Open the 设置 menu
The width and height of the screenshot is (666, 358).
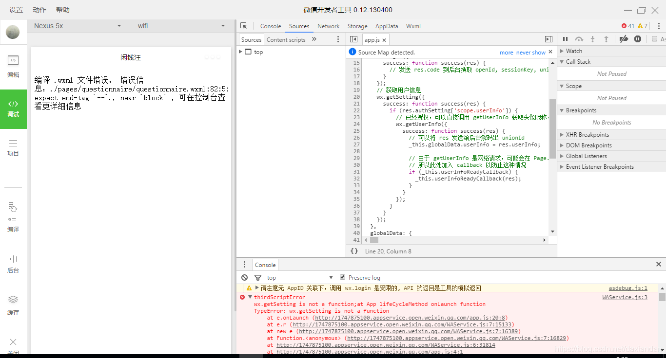(x=16, y=10)
